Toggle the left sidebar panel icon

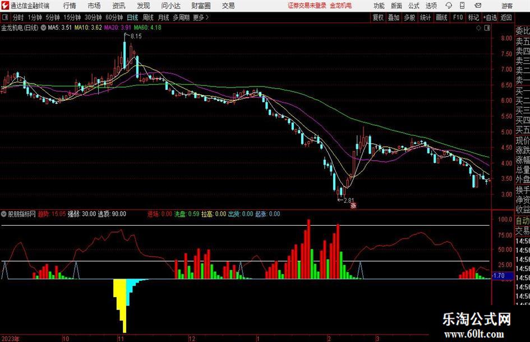5,17
